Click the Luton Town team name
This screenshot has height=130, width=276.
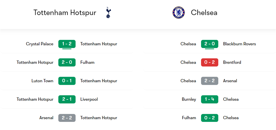[42, 81]
